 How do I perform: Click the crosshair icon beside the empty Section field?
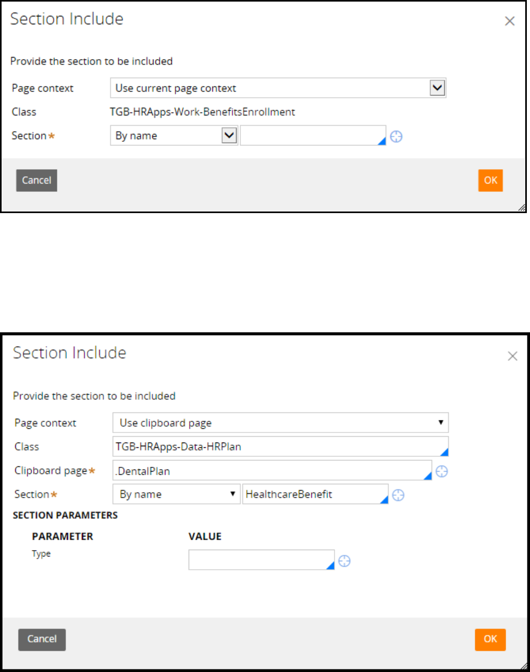click(x=396, y=137)
